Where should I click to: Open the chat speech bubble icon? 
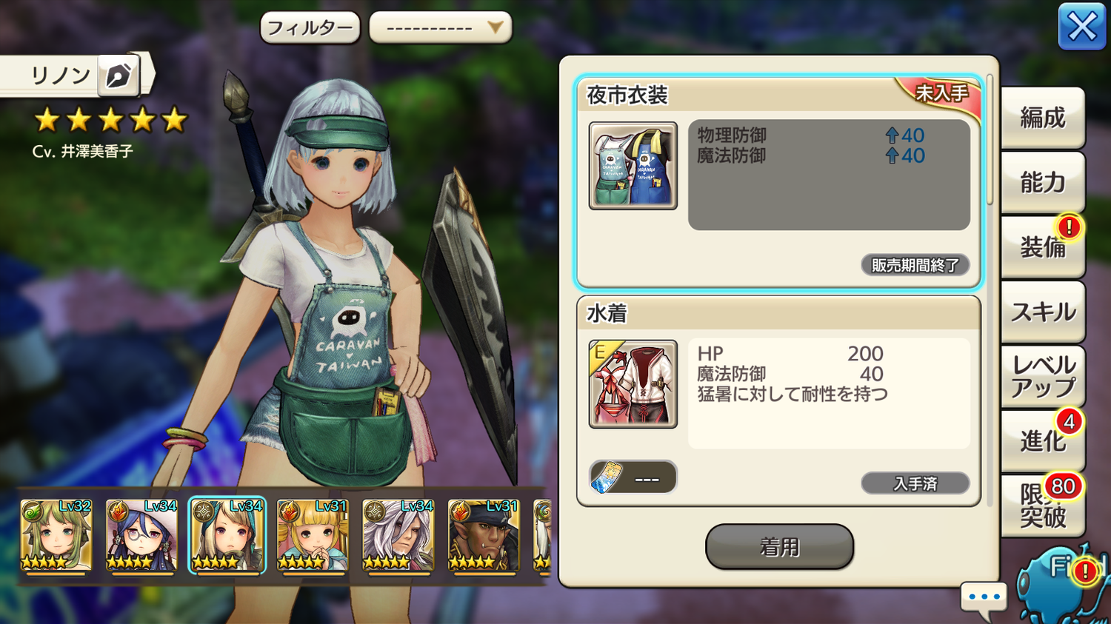pos(984,598)
